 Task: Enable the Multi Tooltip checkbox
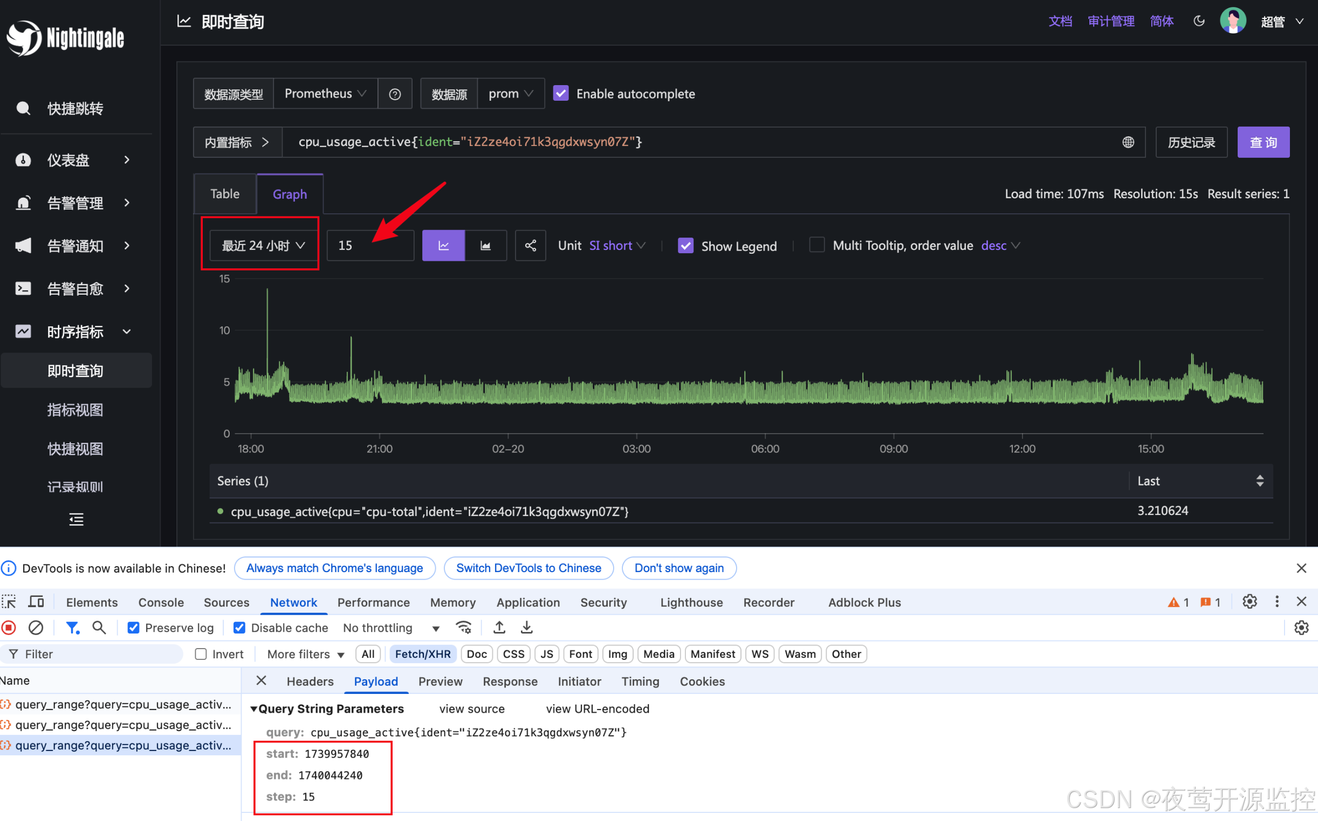click(x=816, y=245)
